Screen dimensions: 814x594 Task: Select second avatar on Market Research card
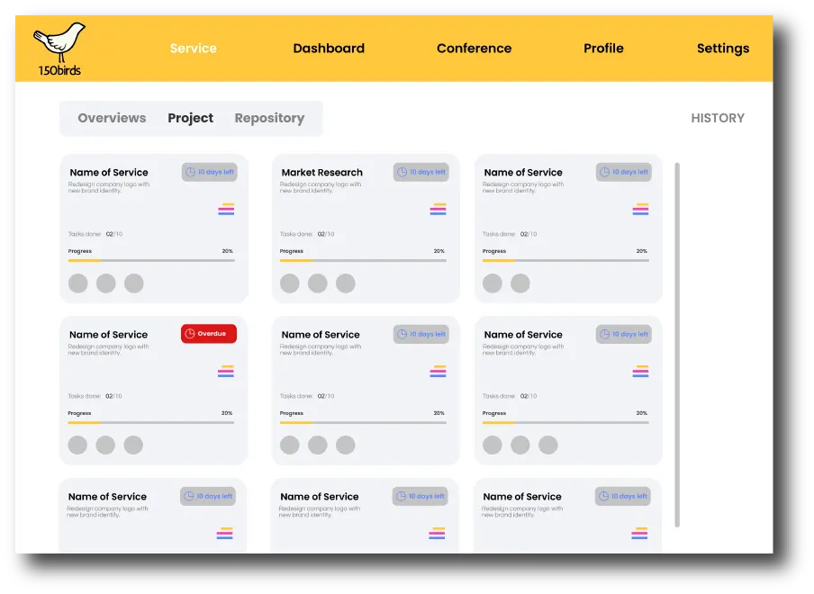[x=318, y=283]
